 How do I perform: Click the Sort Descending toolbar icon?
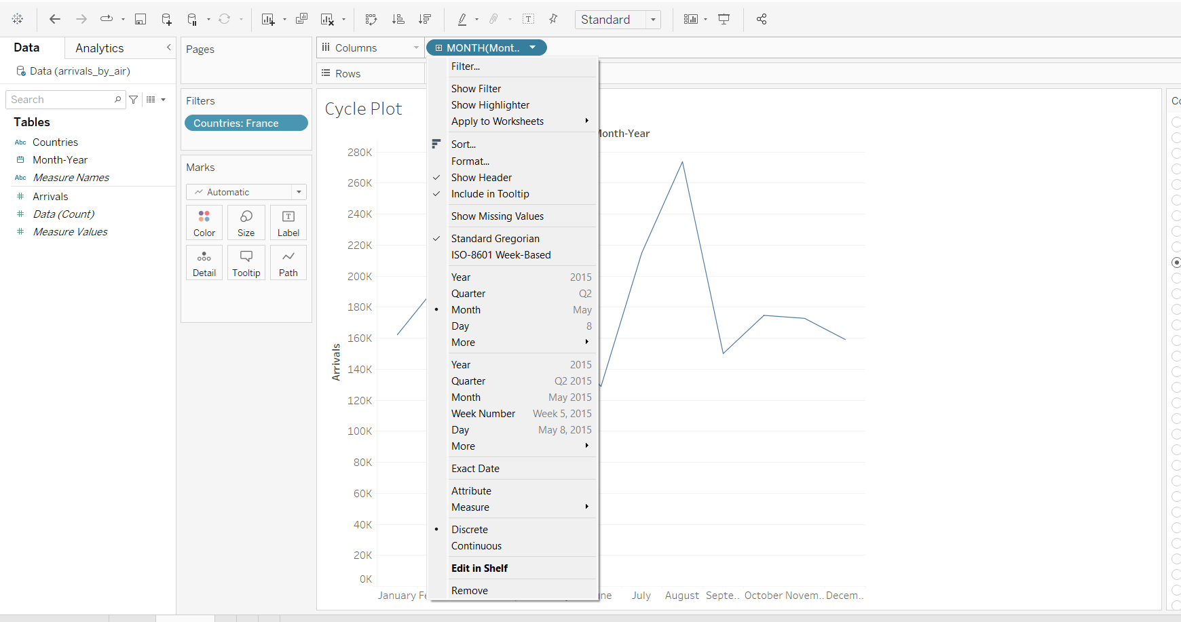[x=425, y=19]
